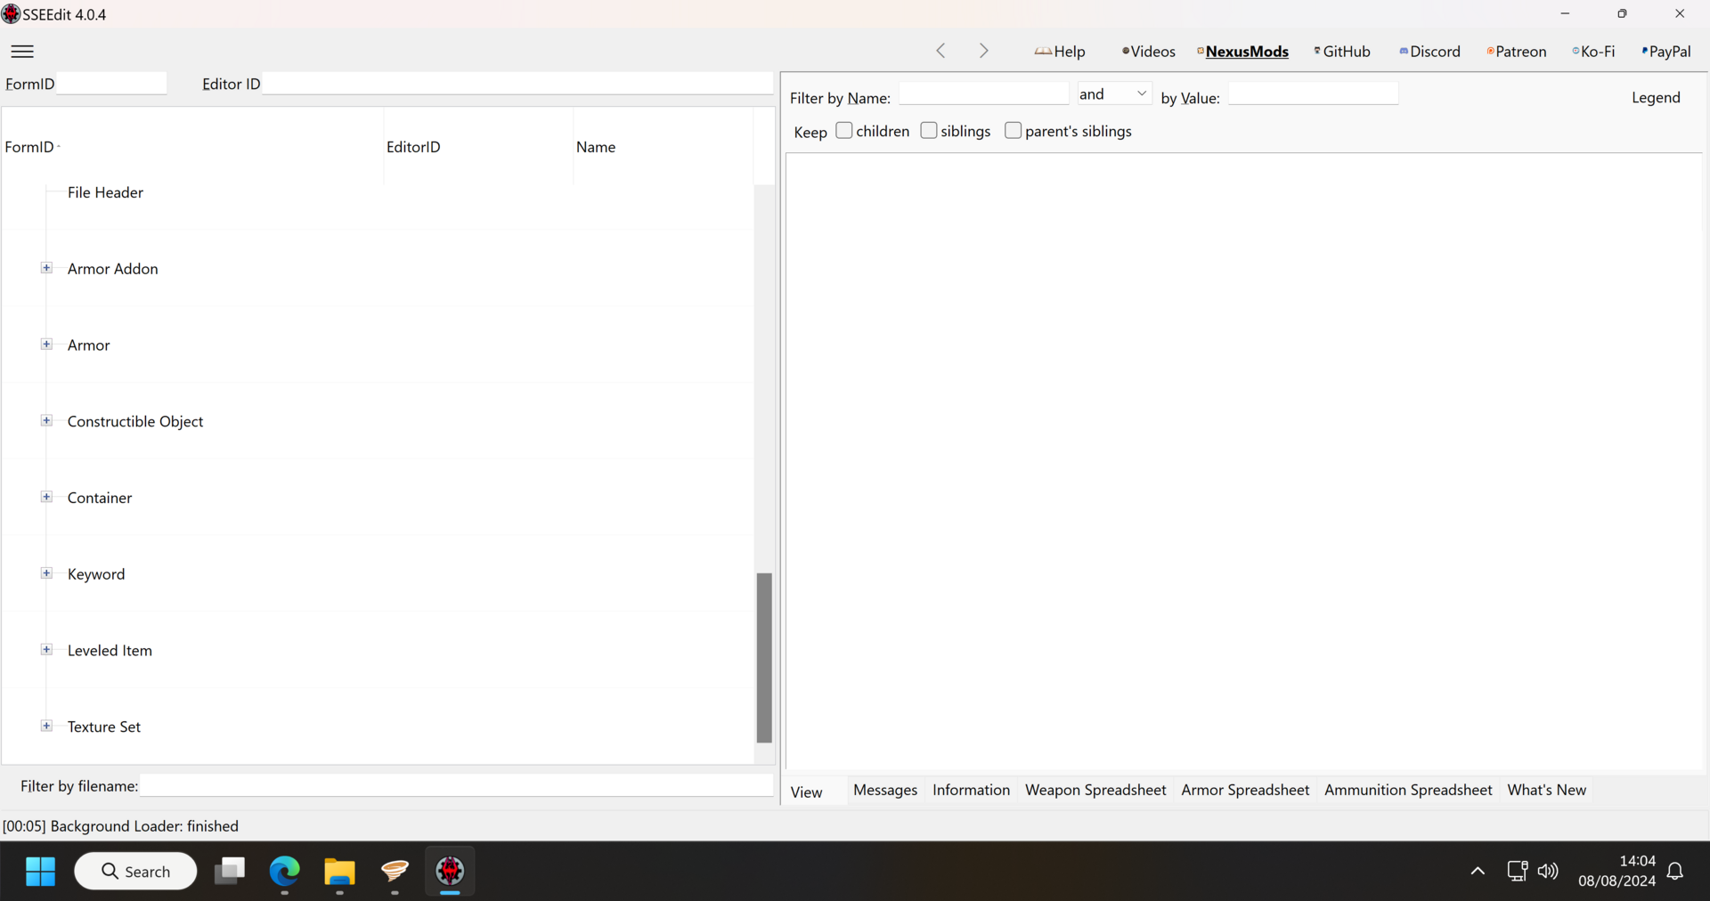Viewport: 1710px width, 901px height.
Task: Switch to the What's New tab
Action: [x=1546, y=790]
